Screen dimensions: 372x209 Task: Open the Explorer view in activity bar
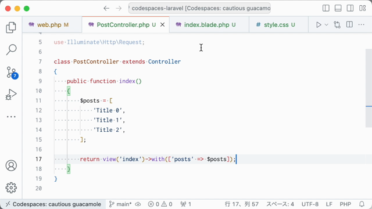pos(11,27)
